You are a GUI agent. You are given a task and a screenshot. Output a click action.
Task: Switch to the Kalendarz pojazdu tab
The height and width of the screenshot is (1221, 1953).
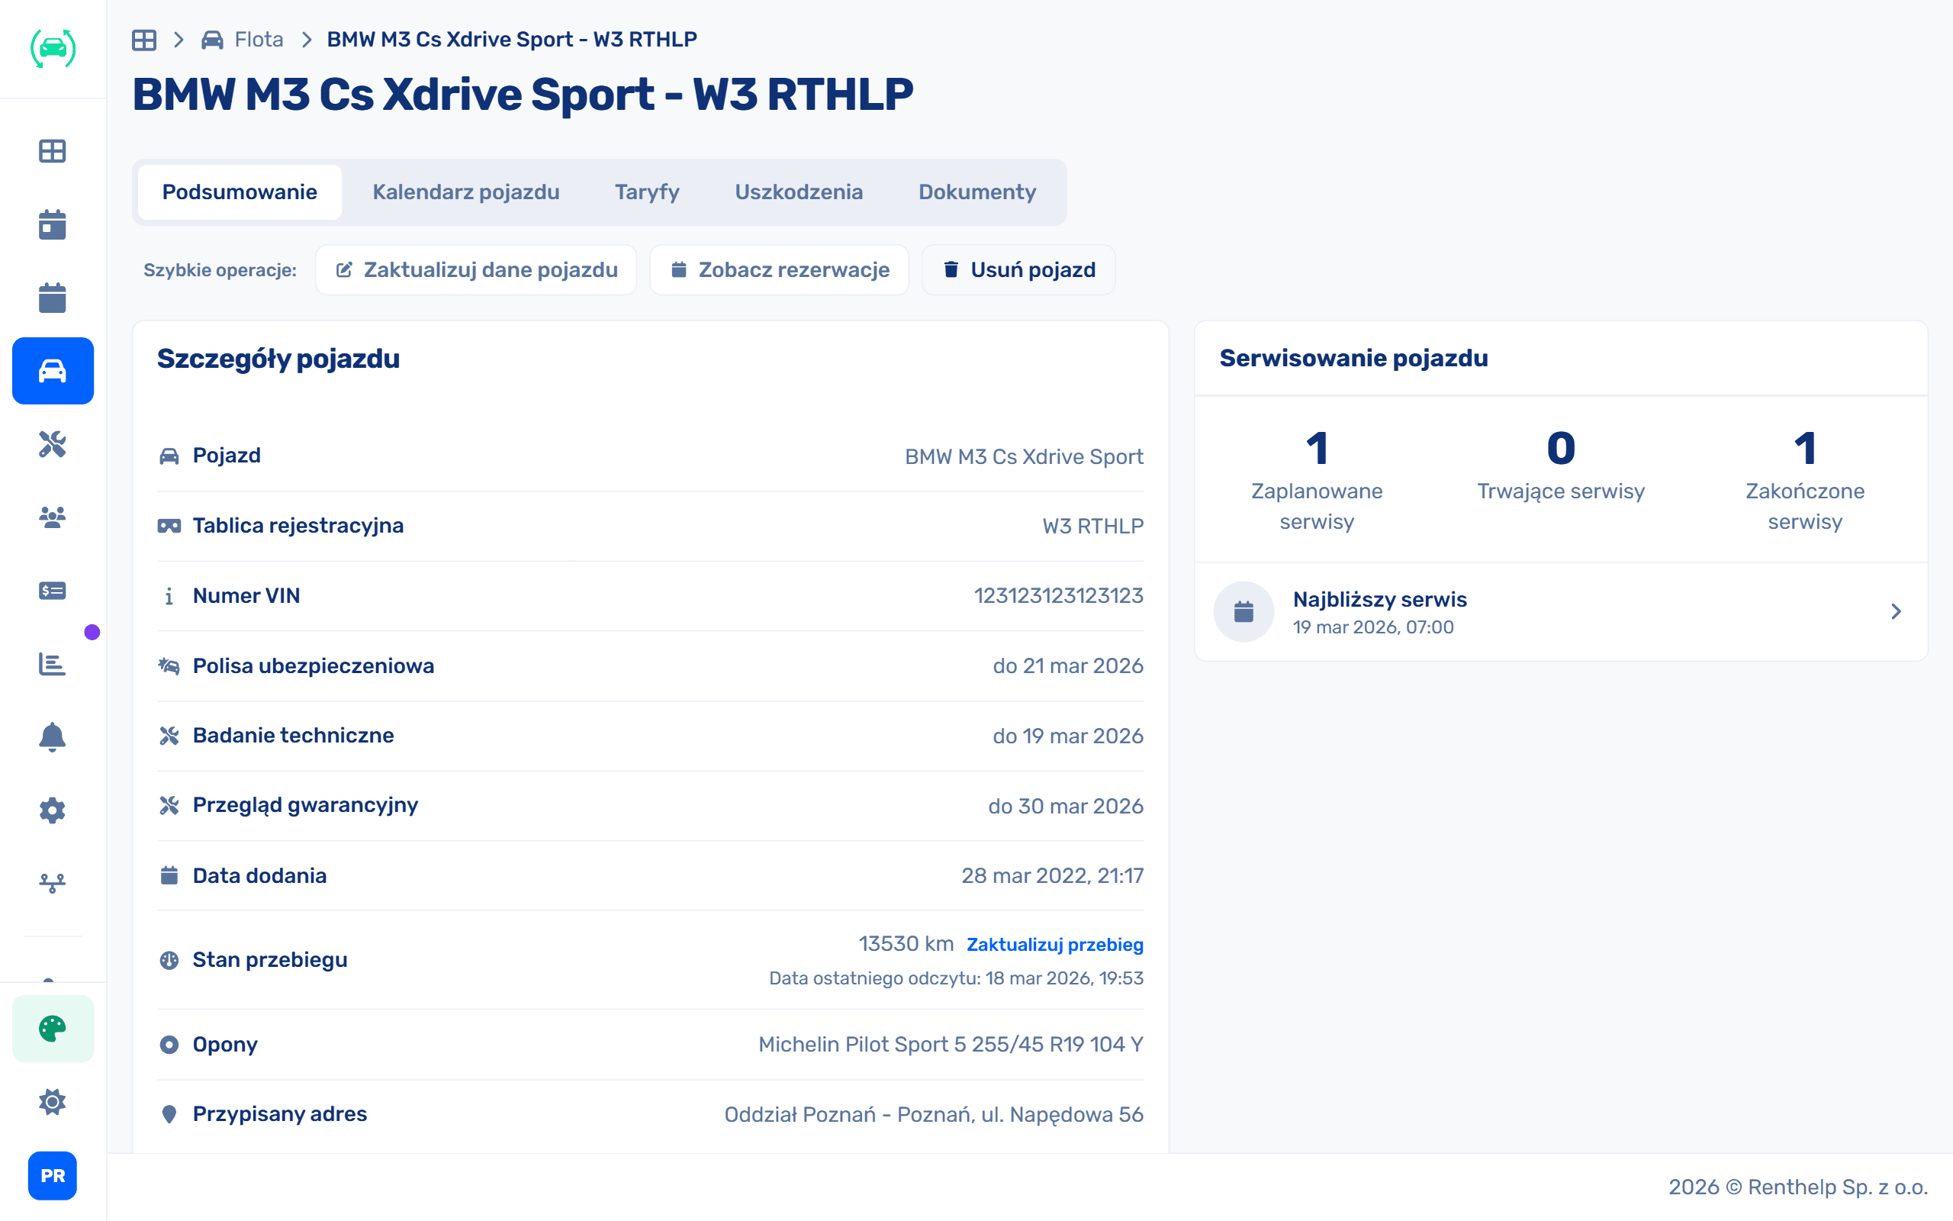[x=465, y=192]
